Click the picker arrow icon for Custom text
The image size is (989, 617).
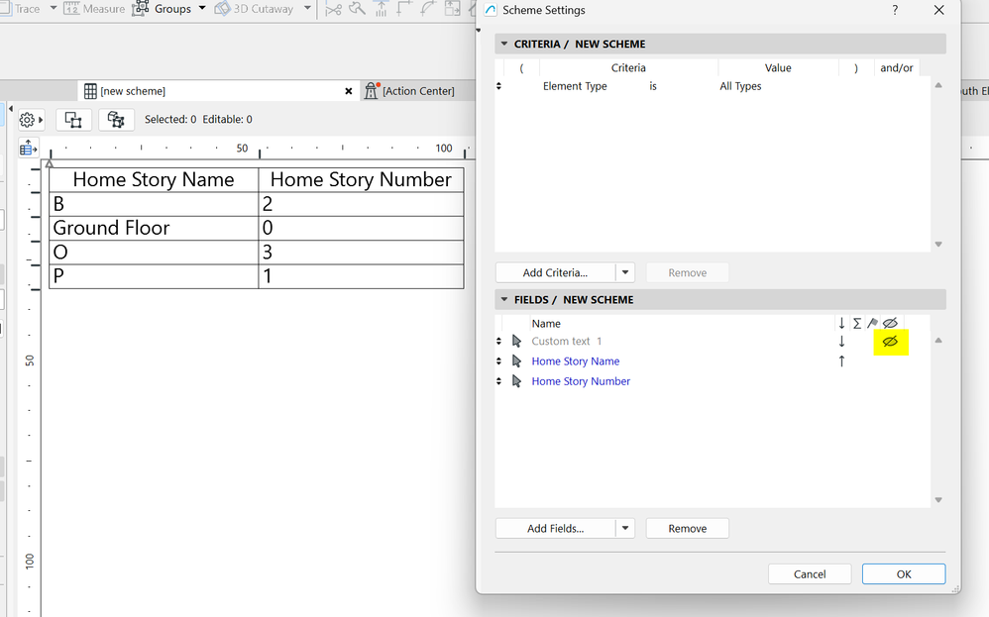click(x=516, y=341)
